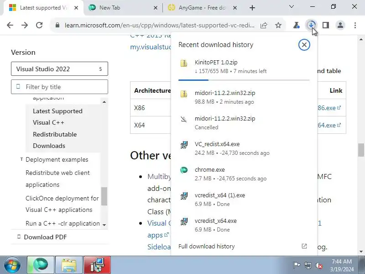Open the Chrome Labs flask icon
This screenshot has width=365, height=274.
[x=296, y=25]
